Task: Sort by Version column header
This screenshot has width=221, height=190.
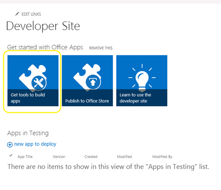Action: tap(59, 157)
